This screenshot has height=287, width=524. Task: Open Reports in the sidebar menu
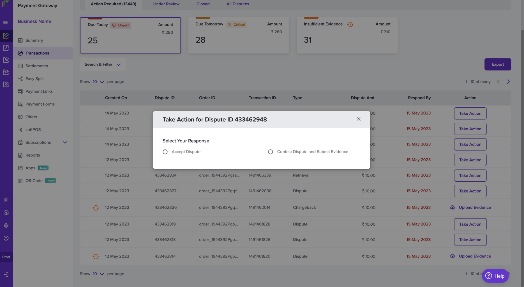43,155
